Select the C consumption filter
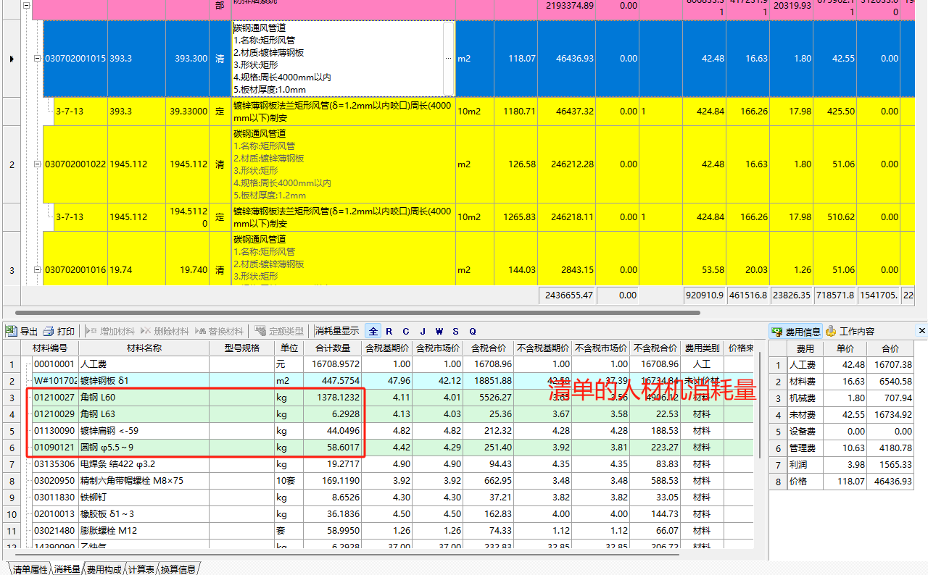Viewport: 928px width, 575px height. [x=406, y=331]
